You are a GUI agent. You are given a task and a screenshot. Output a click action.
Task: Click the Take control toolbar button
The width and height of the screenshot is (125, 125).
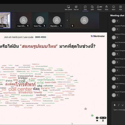68,8
